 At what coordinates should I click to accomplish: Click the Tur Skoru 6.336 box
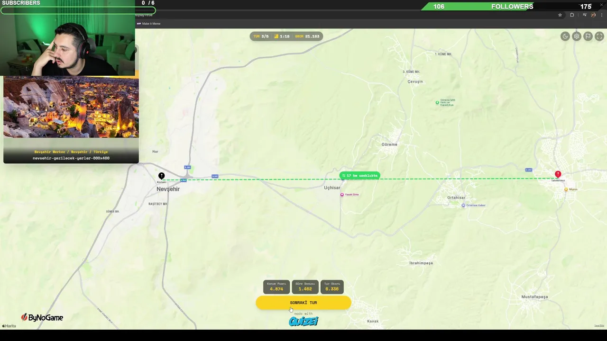(332, 287)
